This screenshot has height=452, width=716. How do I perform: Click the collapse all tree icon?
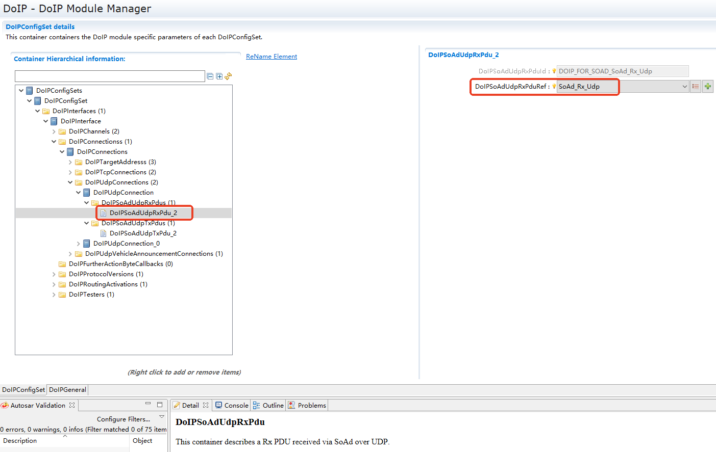pos(210,76)
